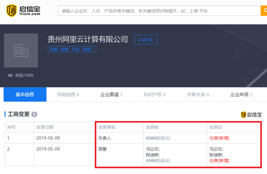The width and height of the screenshot is (267, 174).
Task: Click the 变更前 column header
Action: pyautogui.click(x=152, y=127)
